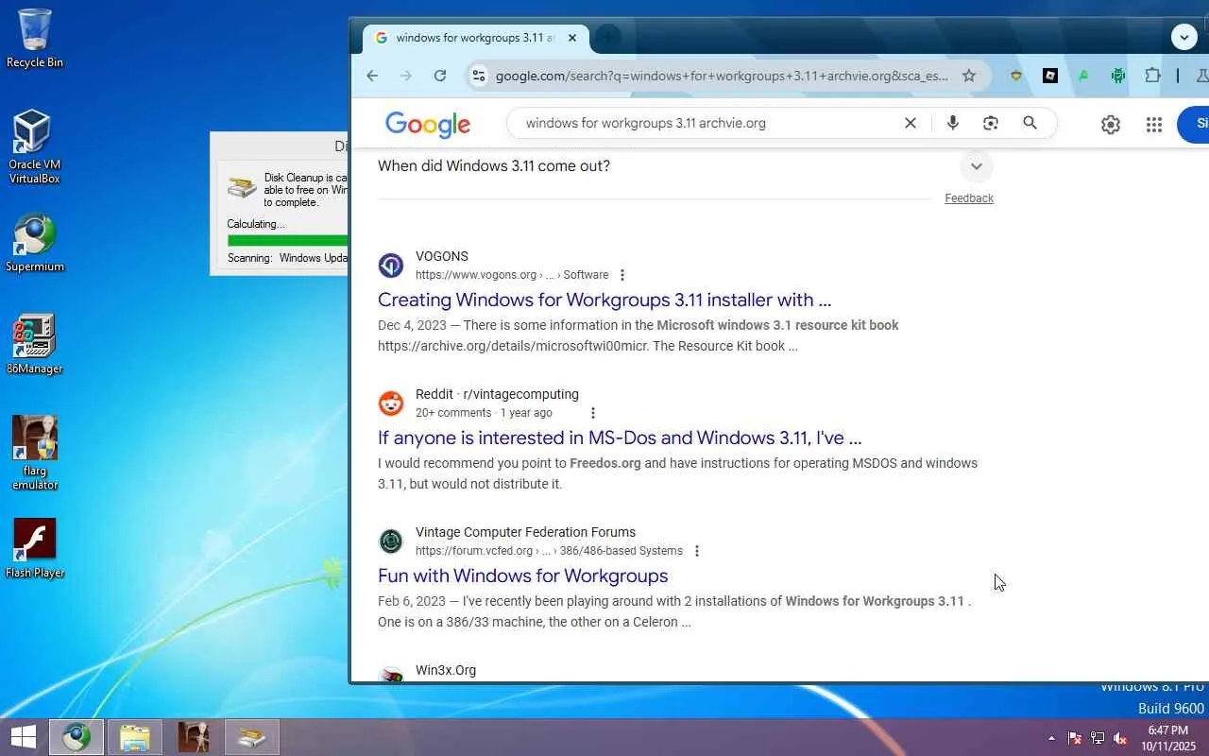Screen dimensions: 1209x756
Task: Open the clock showing 6:47 PM
Action: point(1167,738)
